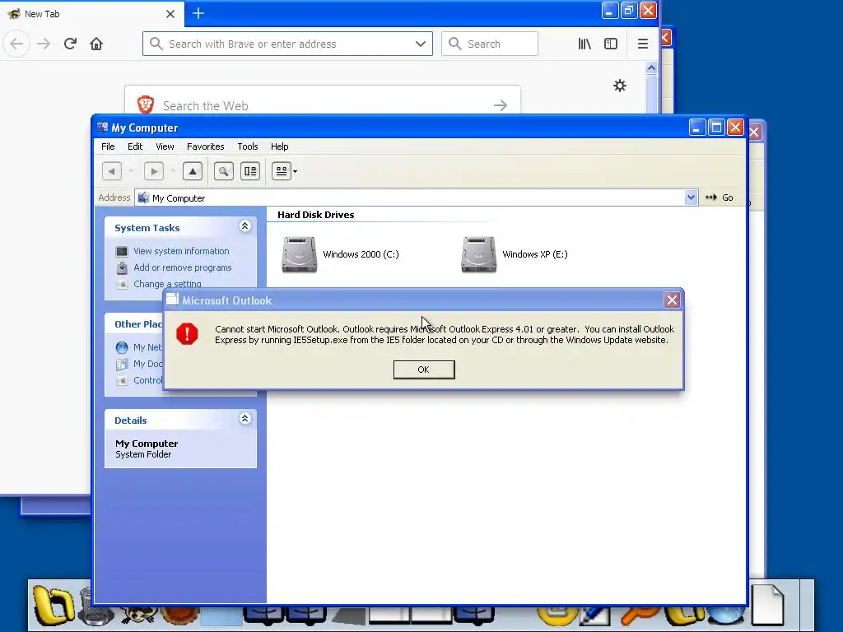The image size is (843, 632).
Task: Reload the page in the browser
Action: 70,44
